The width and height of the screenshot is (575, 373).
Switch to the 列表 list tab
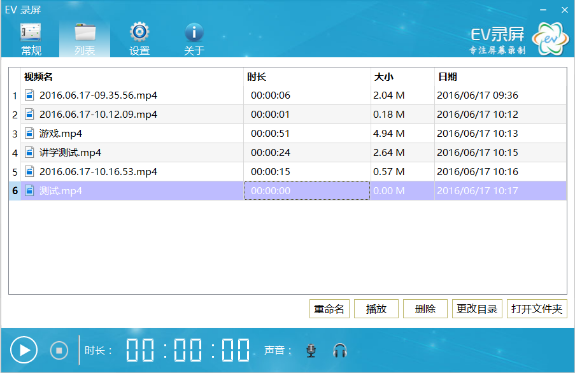tap(85, 39)
